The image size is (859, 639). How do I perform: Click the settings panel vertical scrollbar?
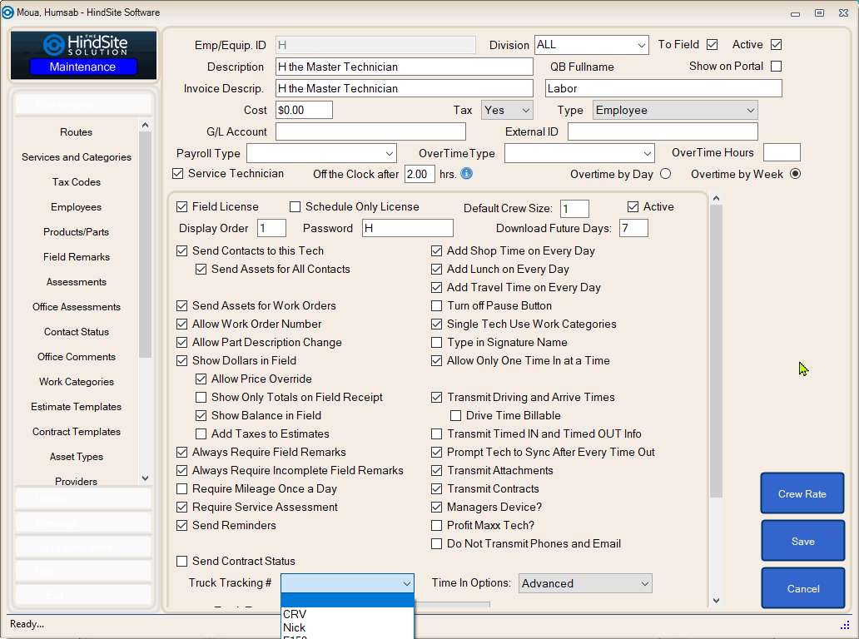click(716, 349)
